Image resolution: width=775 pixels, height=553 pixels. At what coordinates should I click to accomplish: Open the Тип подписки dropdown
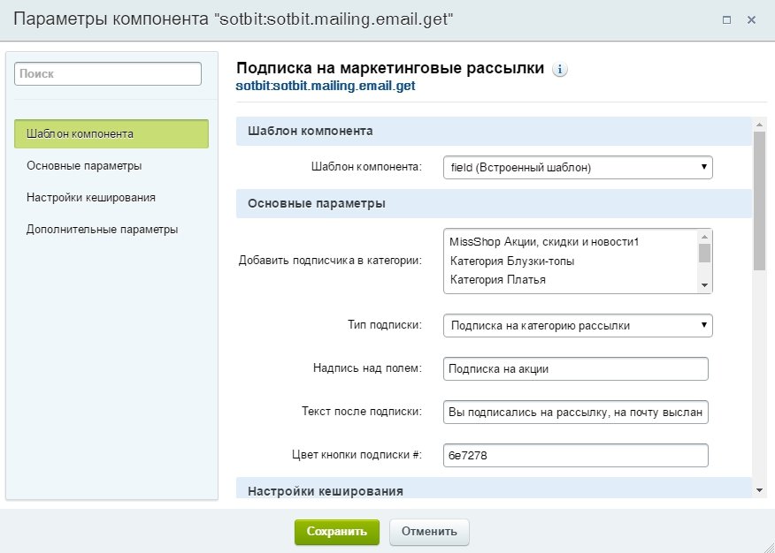pyautogui.click(x=578, y=326)
